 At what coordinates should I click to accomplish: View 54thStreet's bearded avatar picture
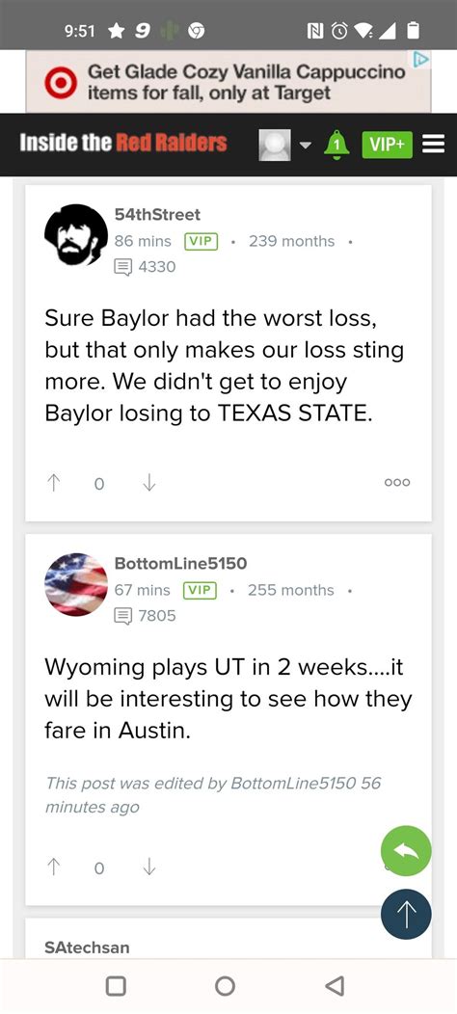point(76,234)
